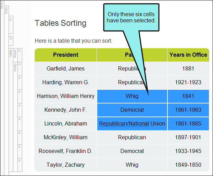The image size is (213, 176).
Task: Click the Tables Sorting heading
Action: pos(61,23)
